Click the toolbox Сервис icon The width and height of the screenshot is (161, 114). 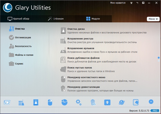point(11,64)
